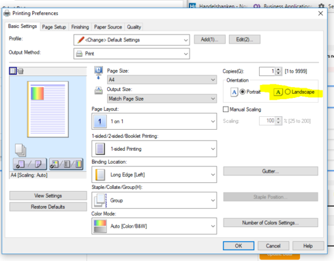The height and width of the screenshot is (261, 334).
Task: Open the Paper Source tab
Action: pos(108,27)
